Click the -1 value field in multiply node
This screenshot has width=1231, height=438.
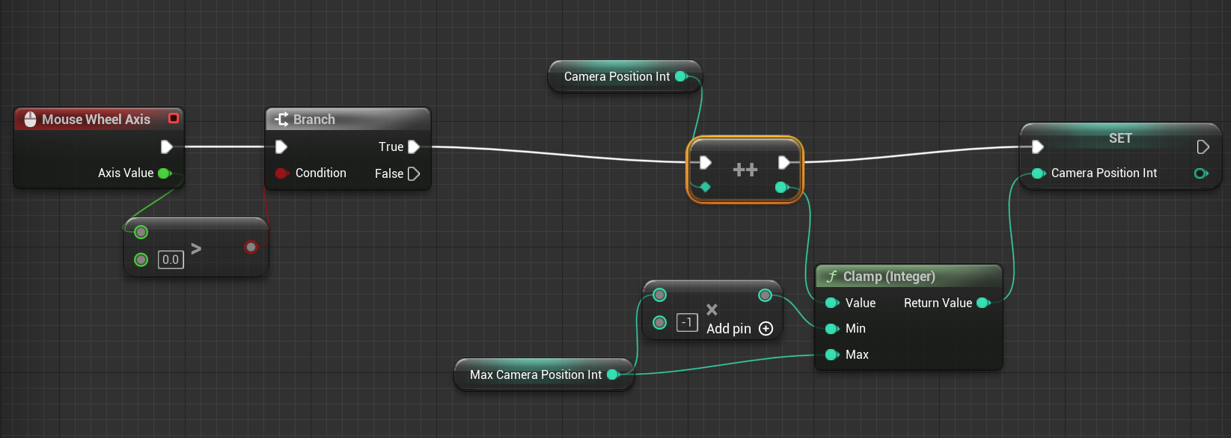[687, 323]
